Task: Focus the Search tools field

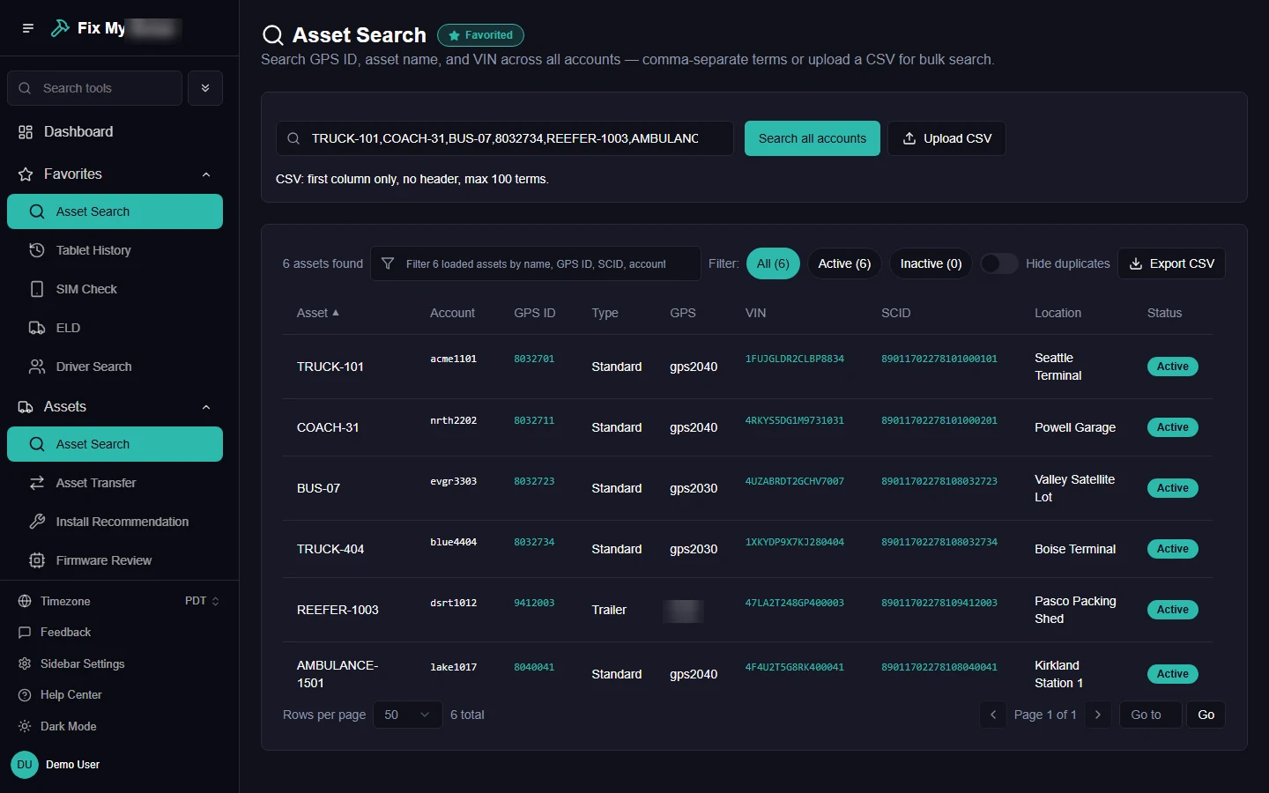Action: coord(94,88)
